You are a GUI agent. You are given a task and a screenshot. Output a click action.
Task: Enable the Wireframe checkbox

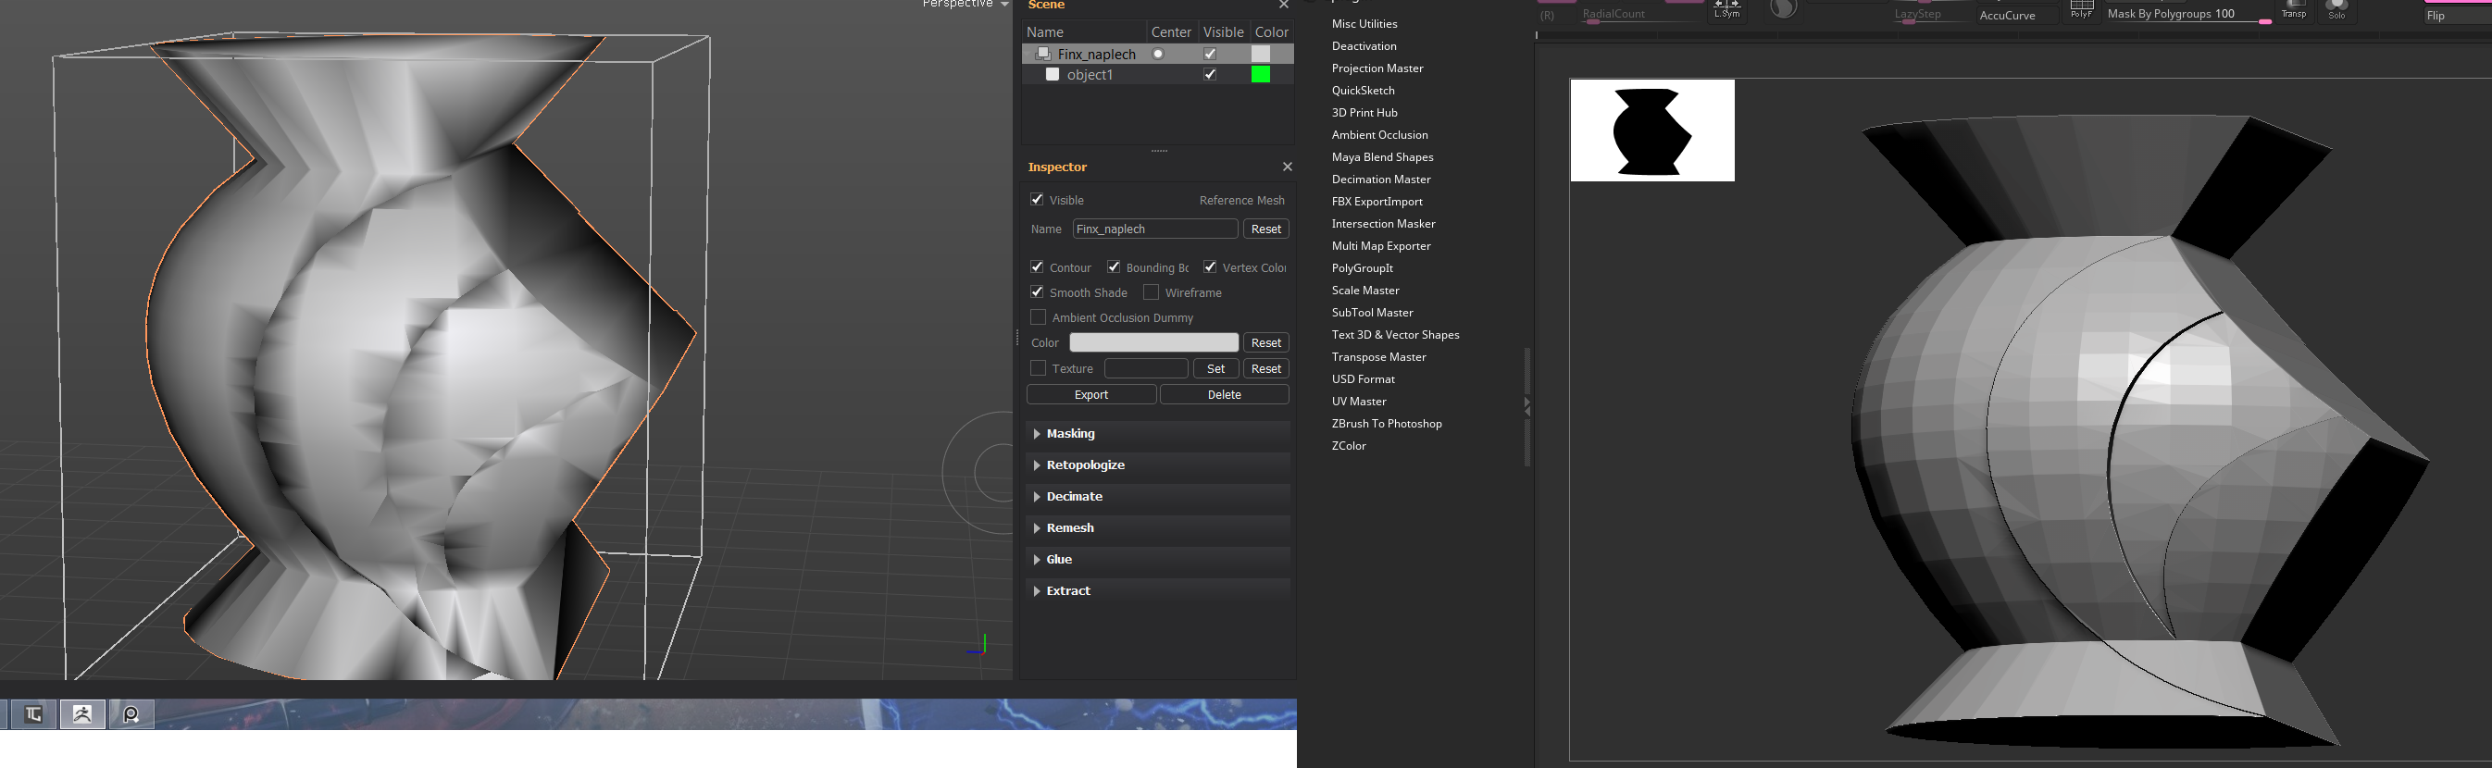tap(1152, 292)
